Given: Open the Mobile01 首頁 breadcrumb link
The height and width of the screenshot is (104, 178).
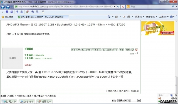Looking at the screenshot, I should (x=24, y=96).
